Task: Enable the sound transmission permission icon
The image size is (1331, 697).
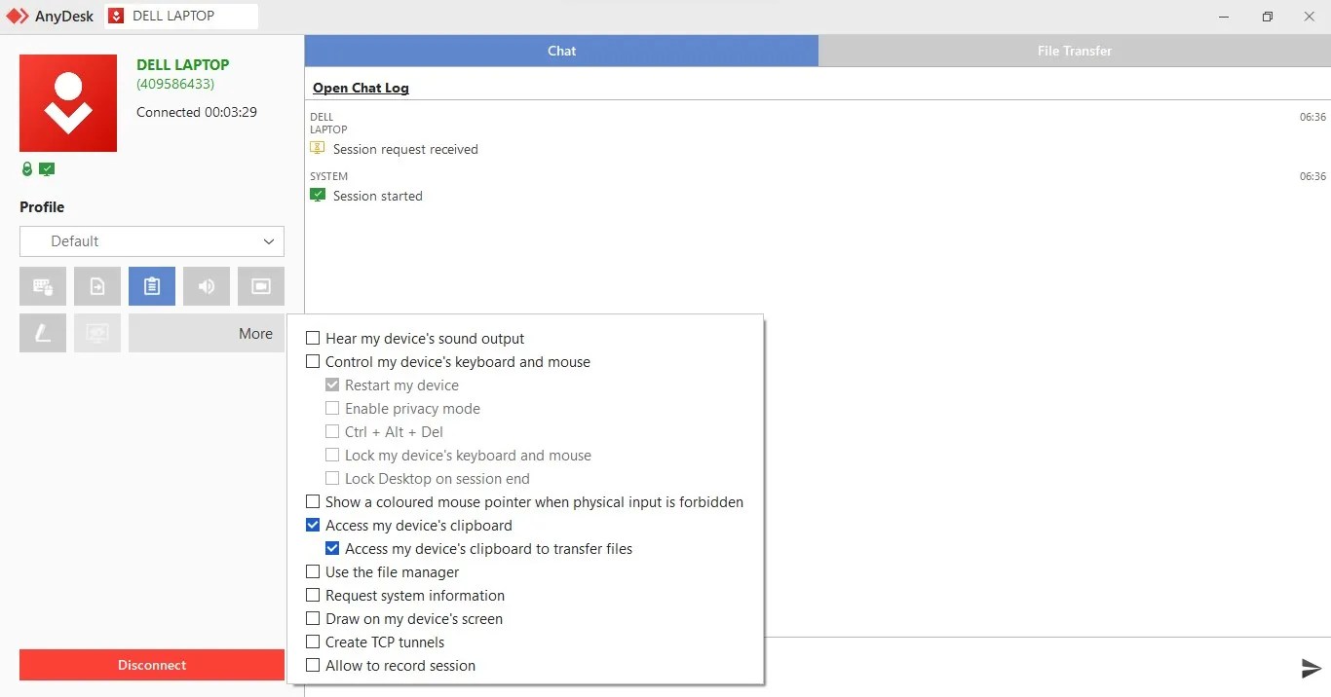Action: pos(206,286)
